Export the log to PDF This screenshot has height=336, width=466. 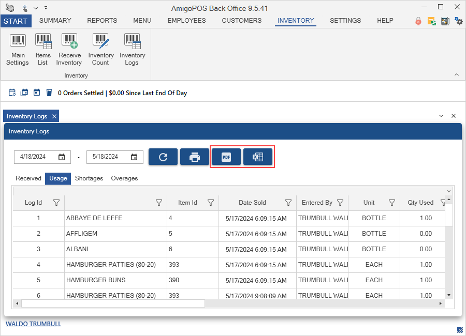click(x=226, y=157)
